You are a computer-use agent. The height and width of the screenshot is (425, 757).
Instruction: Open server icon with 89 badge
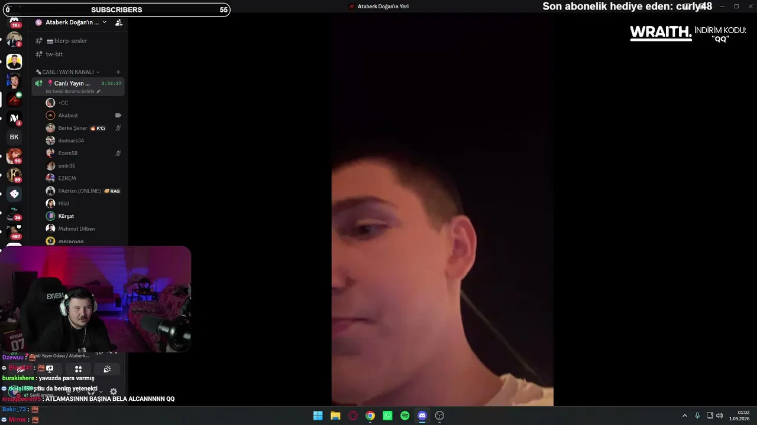pos(14,175)
